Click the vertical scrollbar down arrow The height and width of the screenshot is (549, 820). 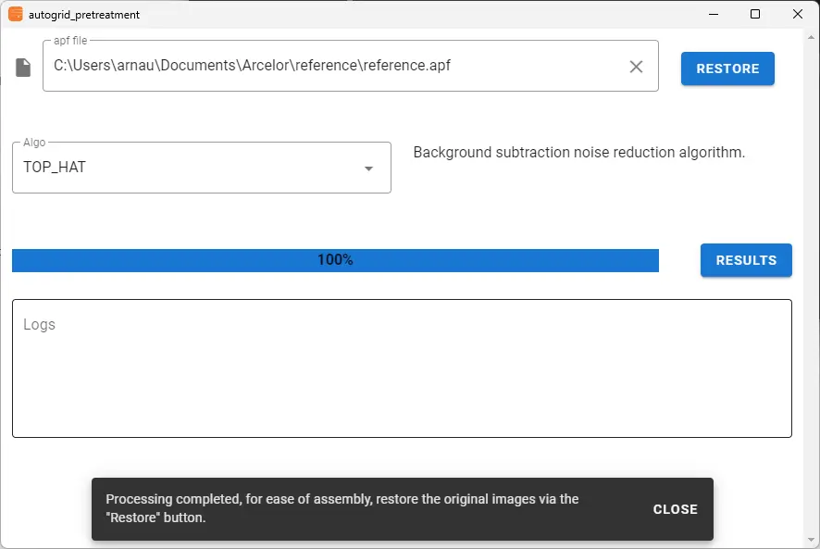pyautogui.click(x=811, y=540)
